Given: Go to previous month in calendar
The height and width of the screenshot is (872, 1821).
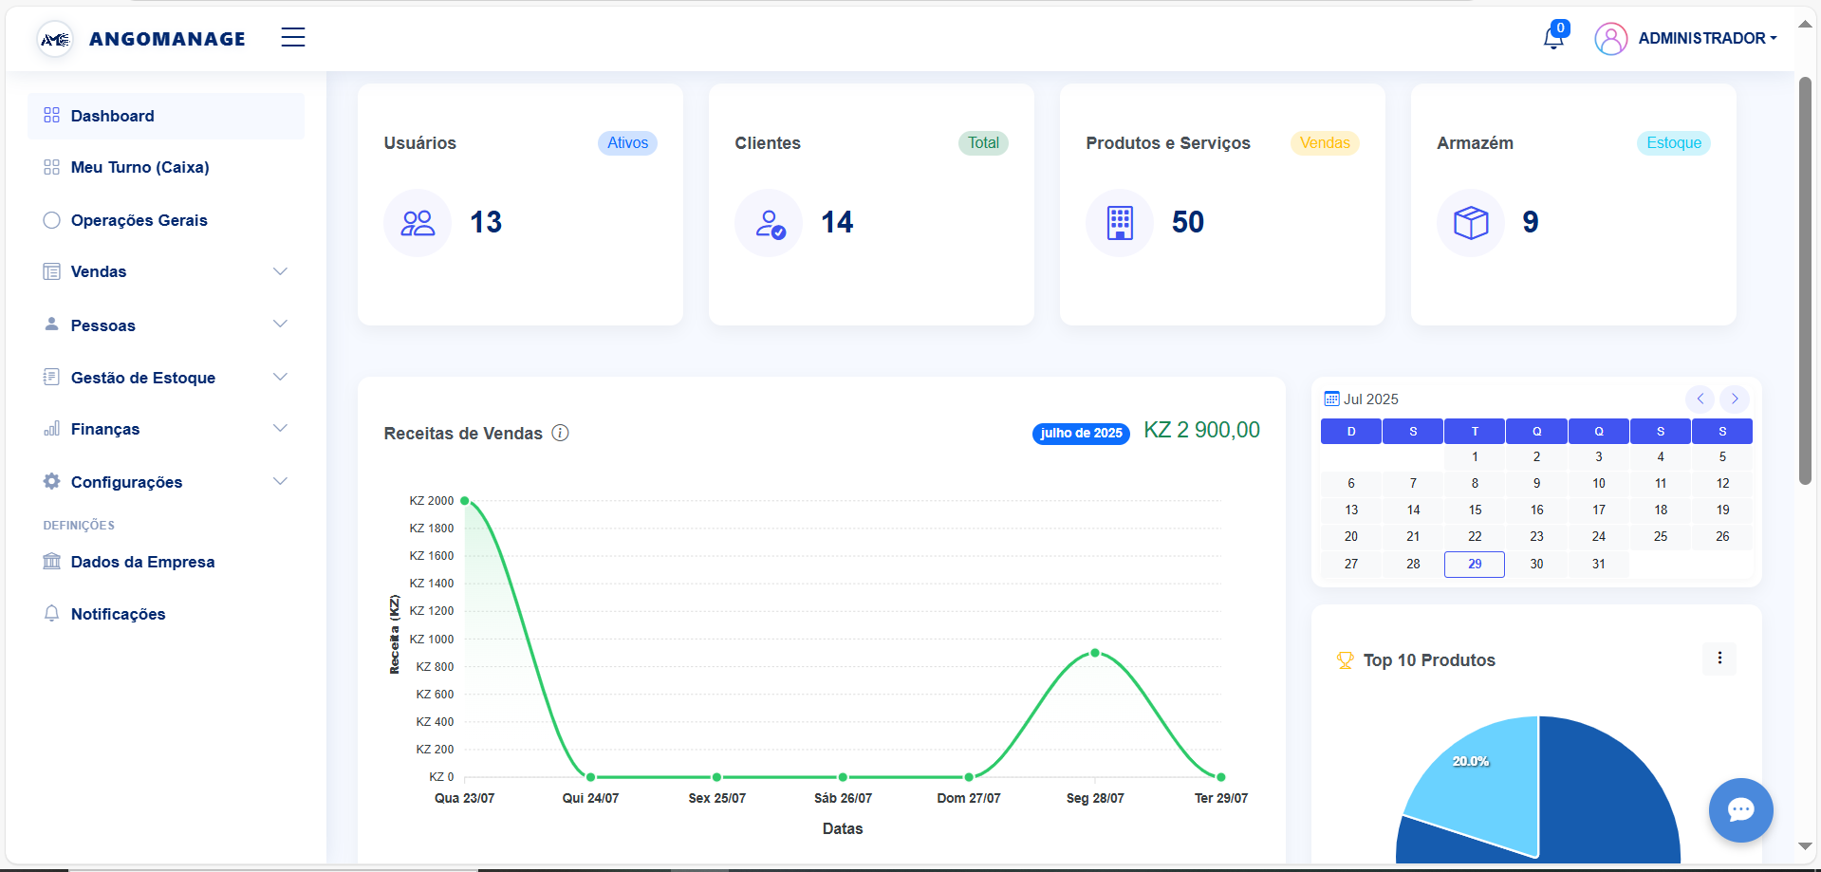Looking at the screenshot, I should click(x=1700, y=399).
